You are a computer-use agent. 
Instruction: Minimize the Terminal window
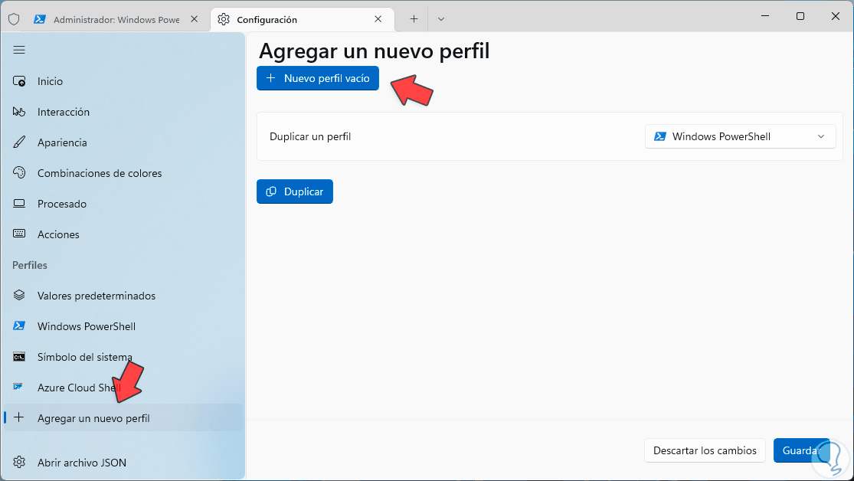[765, 16]
